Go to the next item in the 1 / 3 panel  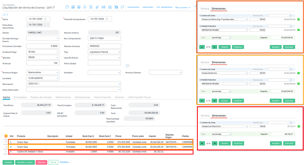[x=214, y=101]
